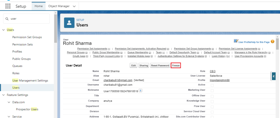Click the magnifier icon in Quick Find
Screen dimensions: 280x118
click(x=7, y=19)
